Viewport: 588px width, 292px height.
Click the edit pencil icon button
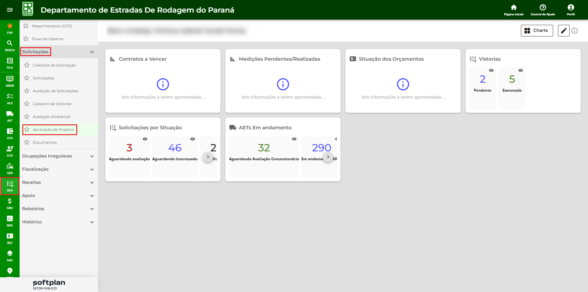pos(563,31)
